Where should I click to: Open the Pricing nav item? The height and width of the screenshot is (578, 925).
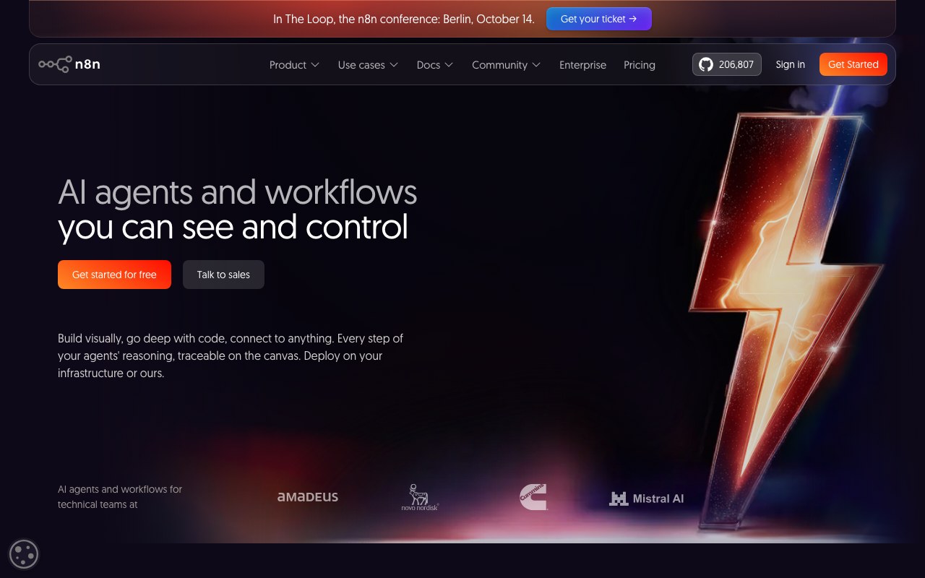tap(640, 65)
